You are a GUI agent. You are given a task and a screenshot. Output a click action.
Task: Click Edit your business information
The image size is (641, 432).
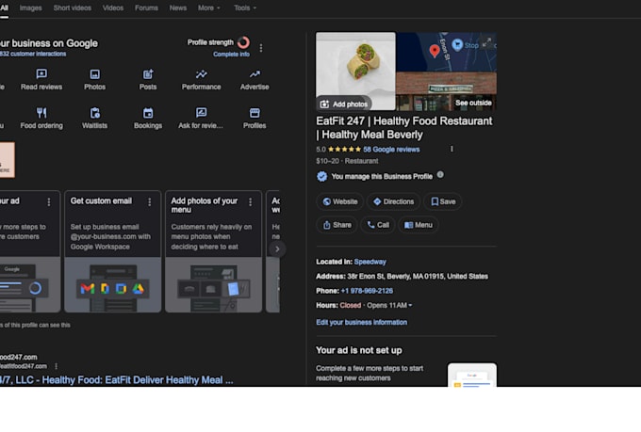point(361,322)
